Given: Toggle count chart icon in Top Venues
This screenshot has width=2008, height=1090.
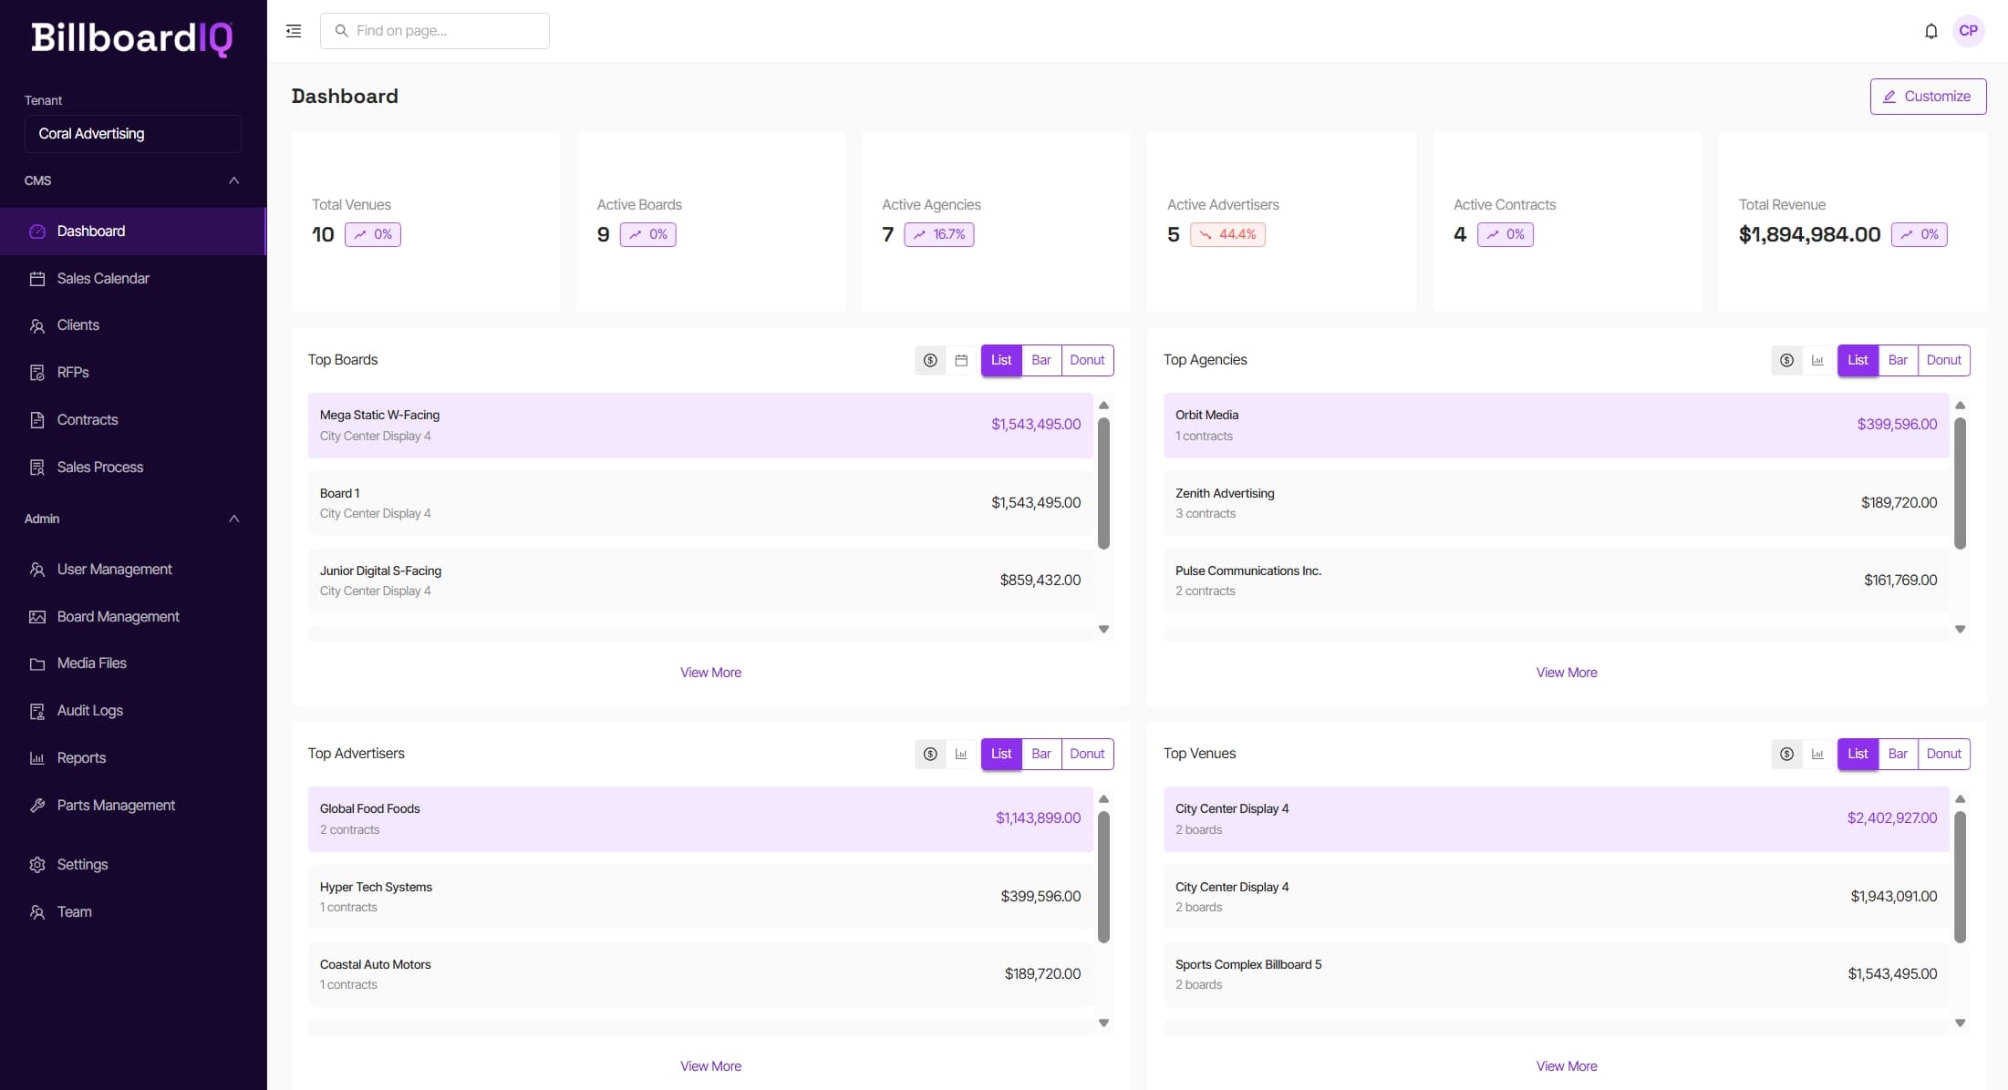Looking at the screenshot, I should pos(1817,754).
